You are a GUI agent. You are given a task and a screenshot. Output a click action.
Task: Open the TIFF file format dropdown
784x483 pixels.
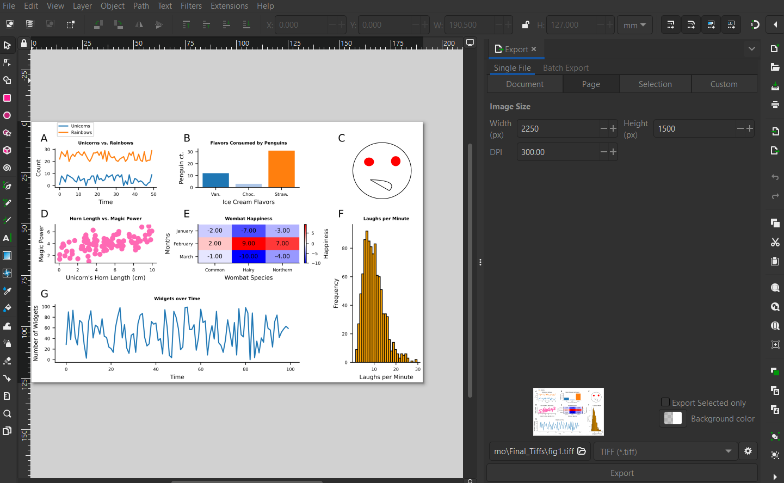point(665,451)
